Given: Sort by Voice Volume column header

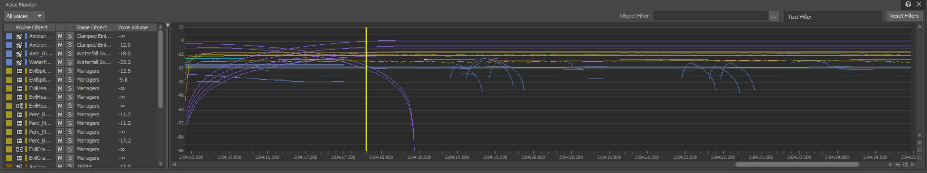Looking at the screenshot, I should [132, 27].
